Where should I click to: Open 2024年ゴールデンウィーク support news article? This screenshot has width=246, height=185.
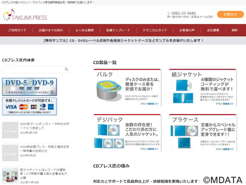[x=45, y=126]
